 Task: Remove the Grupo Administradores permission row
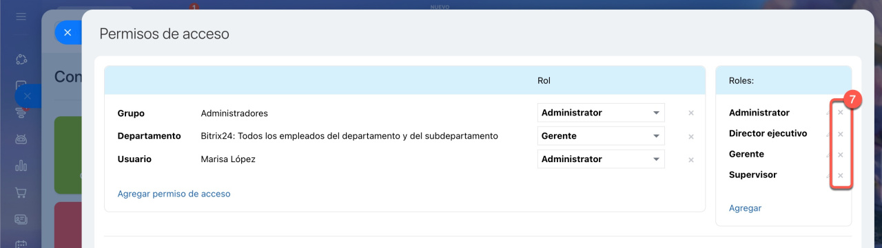pyautogui.click(x=691, y=113)
